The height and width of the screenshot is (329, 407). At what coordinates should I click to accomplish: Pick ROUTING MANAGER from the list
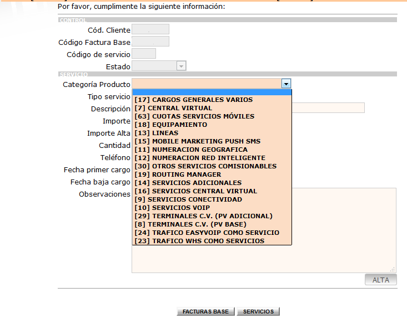point(212,174)
